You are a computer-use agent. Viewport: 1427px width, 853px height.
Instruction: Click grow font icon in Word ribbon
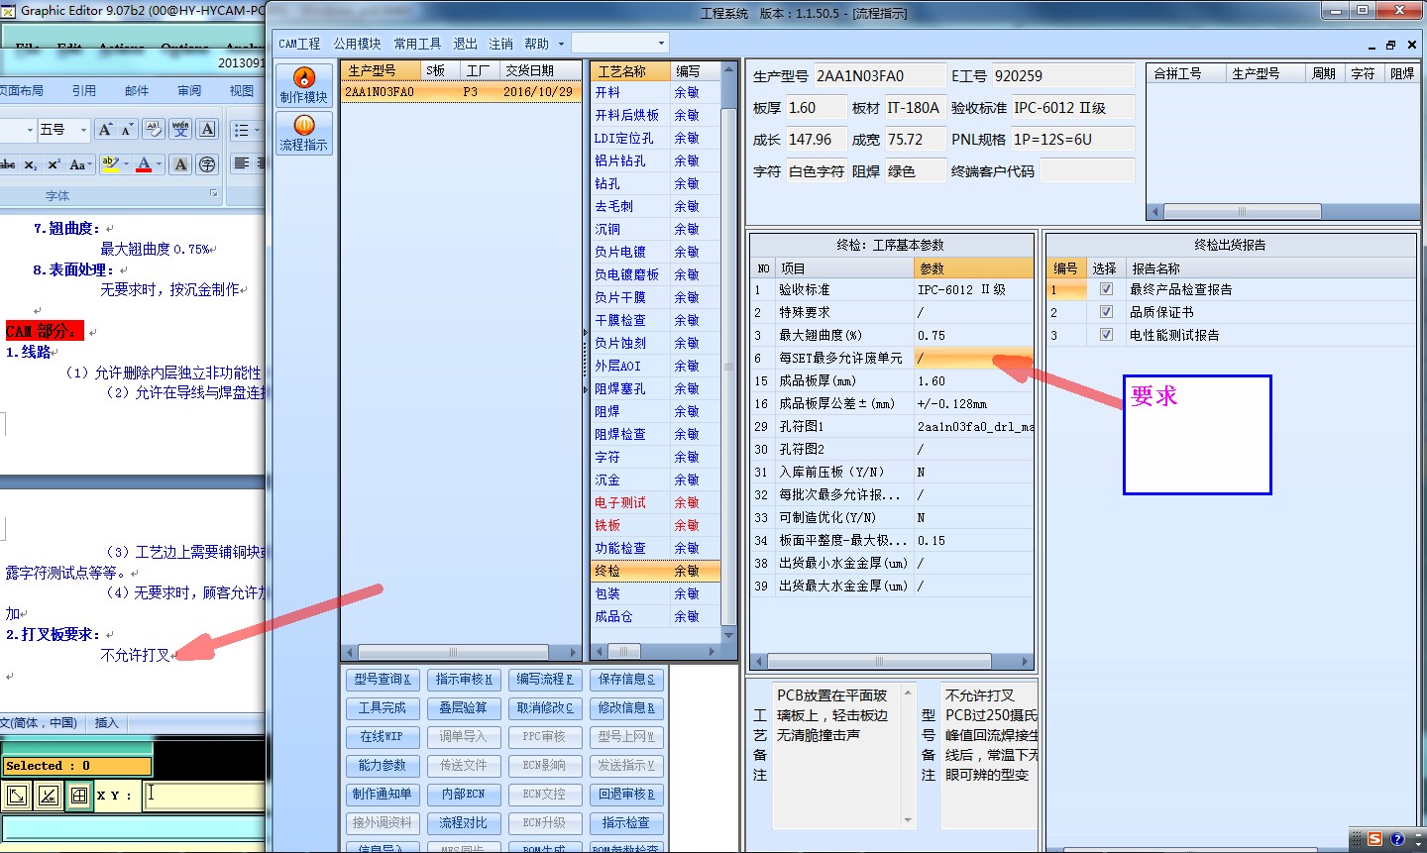105,130
